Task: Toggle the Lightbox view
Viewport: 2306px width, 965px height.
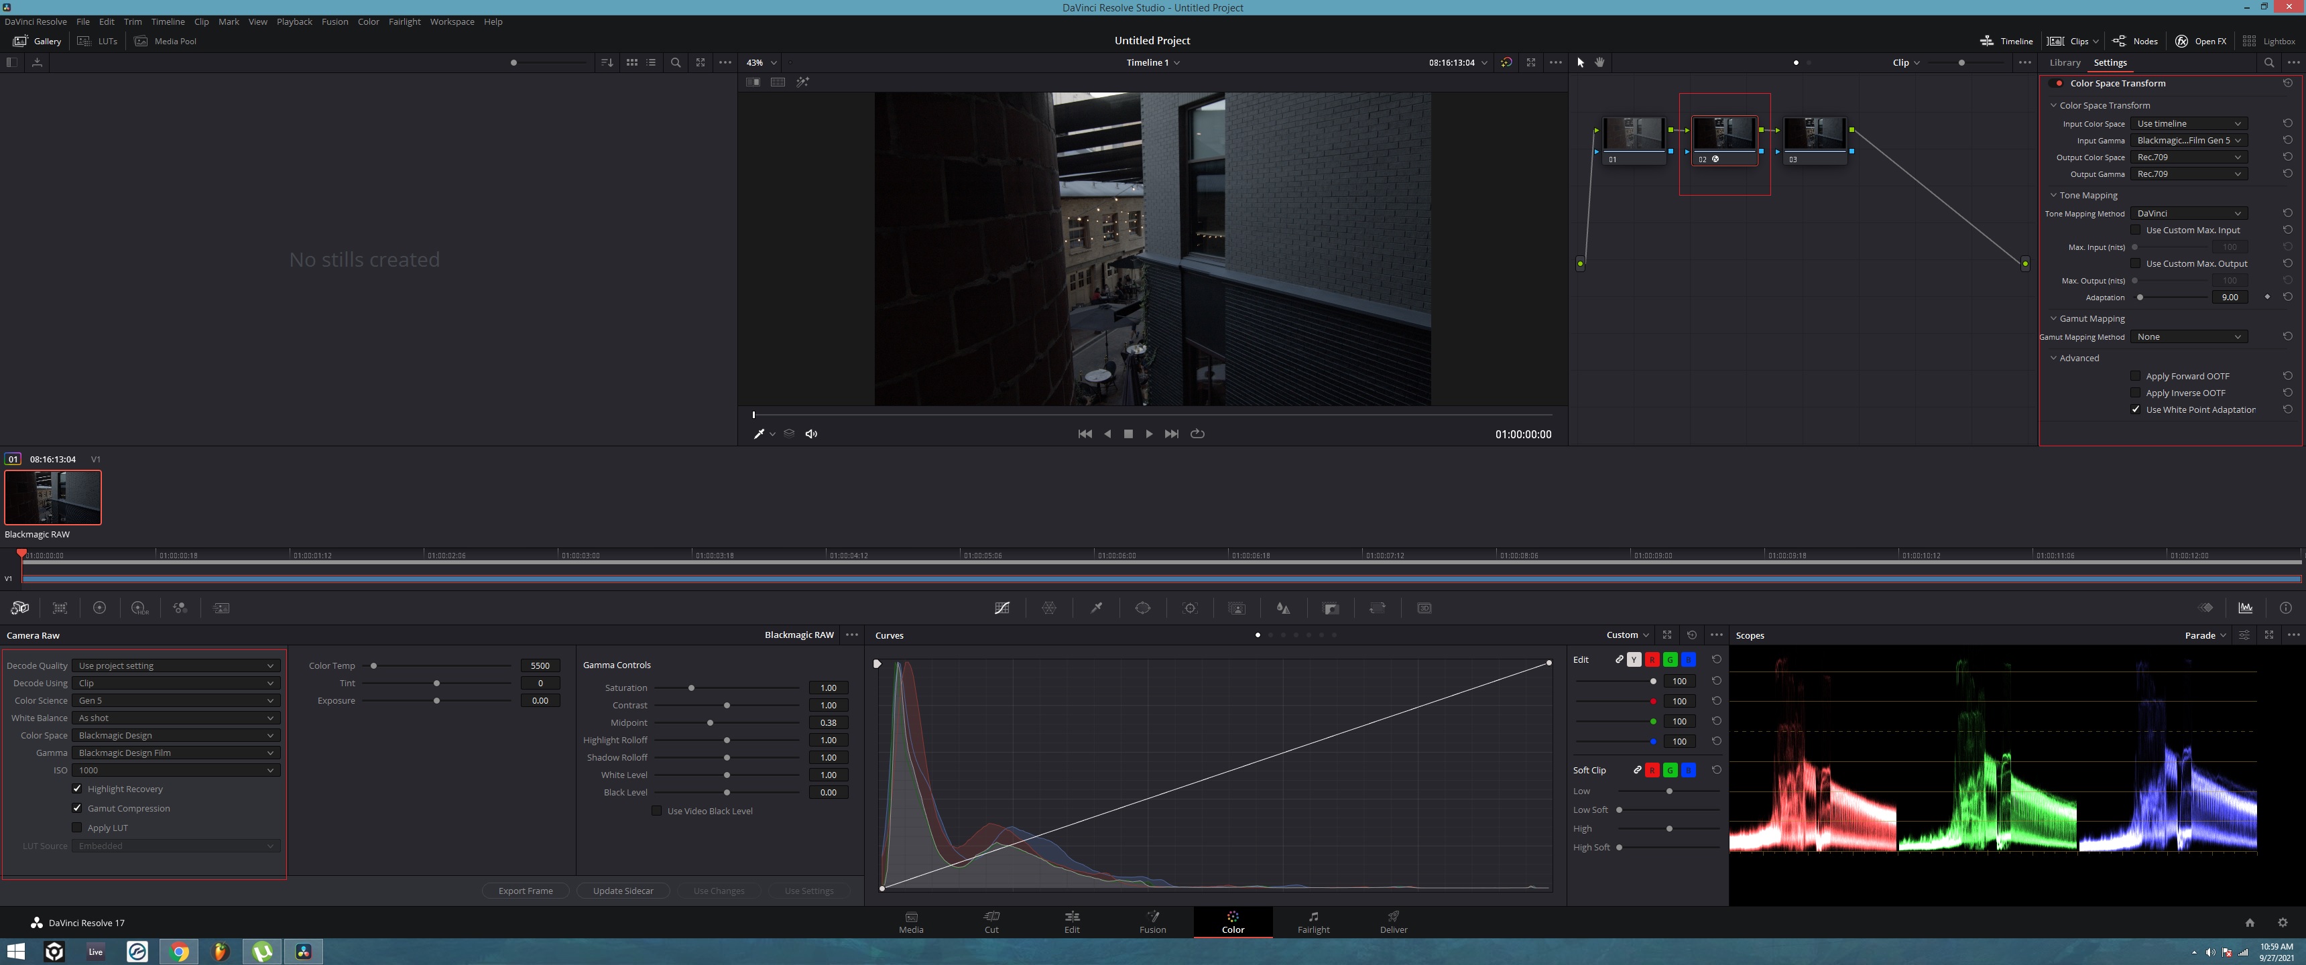Action: tap(2268, 41)
